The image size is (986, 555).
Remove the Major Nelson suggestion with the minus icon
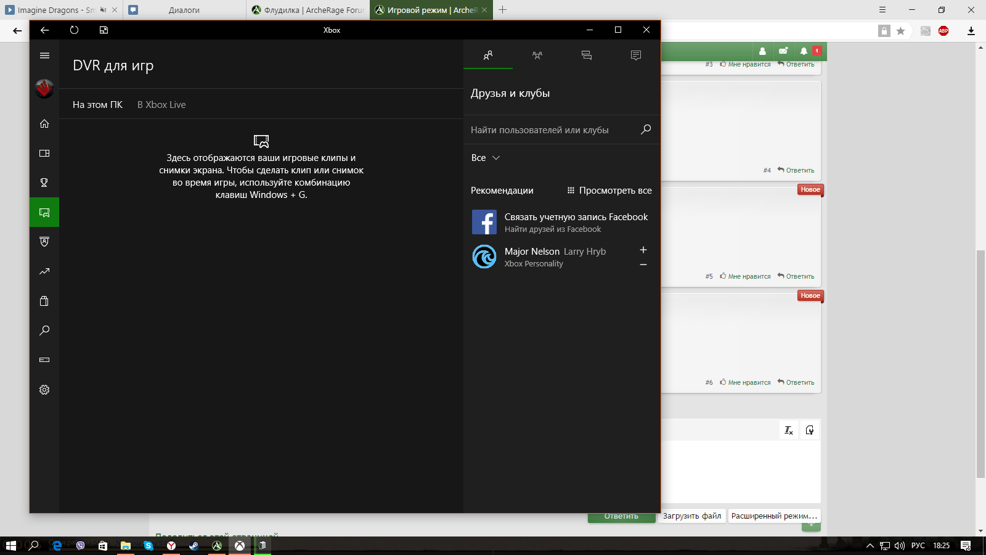click(643, 265)
